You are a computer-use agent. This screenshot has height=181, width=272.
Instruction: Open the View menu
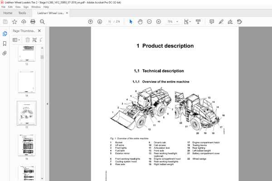click(x=18, y=7)
